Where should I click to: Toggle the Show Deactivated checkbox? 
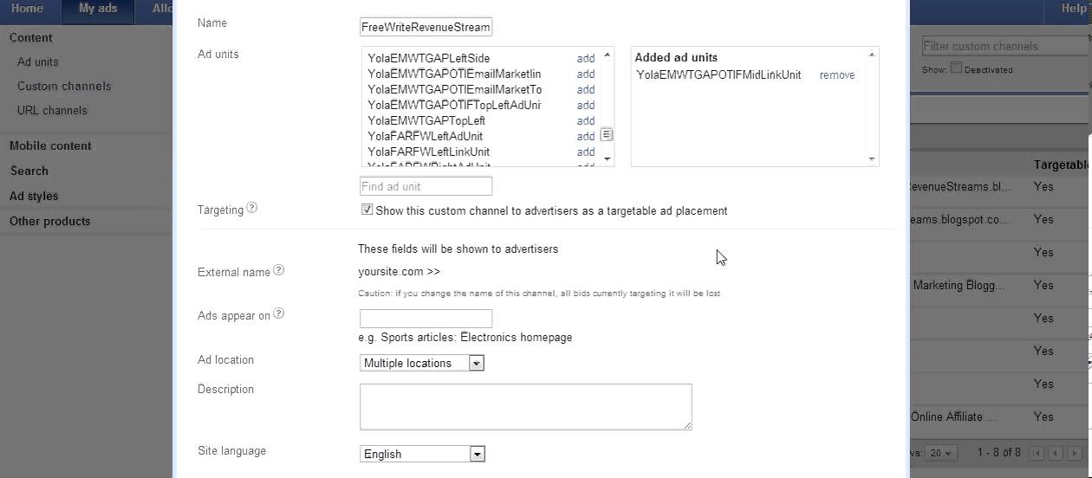click(x=957, y=68)
